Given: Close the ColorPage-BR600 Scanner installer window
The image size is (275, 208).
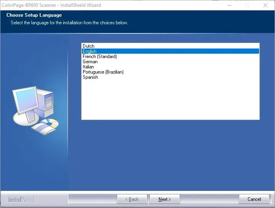Looking at the screenshot, I should tap(265, 5).
